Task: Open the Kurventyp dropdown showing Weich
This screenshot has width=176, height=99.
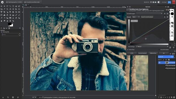Action: (x=152, y=46)
